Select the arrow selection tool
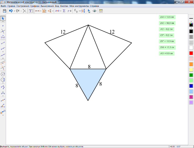Image resolution: width=194 pixels, height=148 pixels. click(x=3, y=18)
